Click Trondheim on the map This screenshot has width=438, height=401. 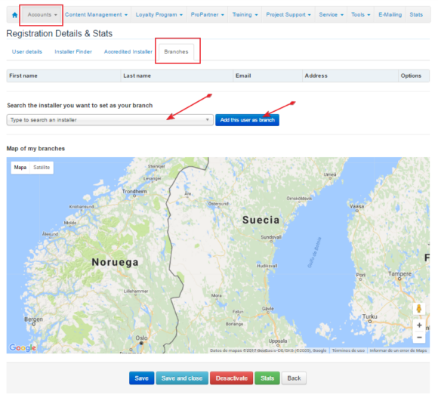point(134,192)
